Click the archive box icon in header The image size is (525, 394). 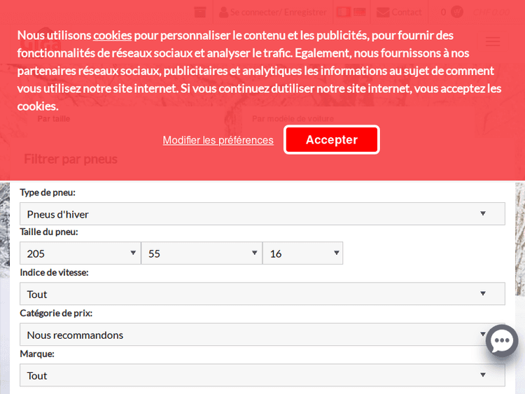click(200, 12)
